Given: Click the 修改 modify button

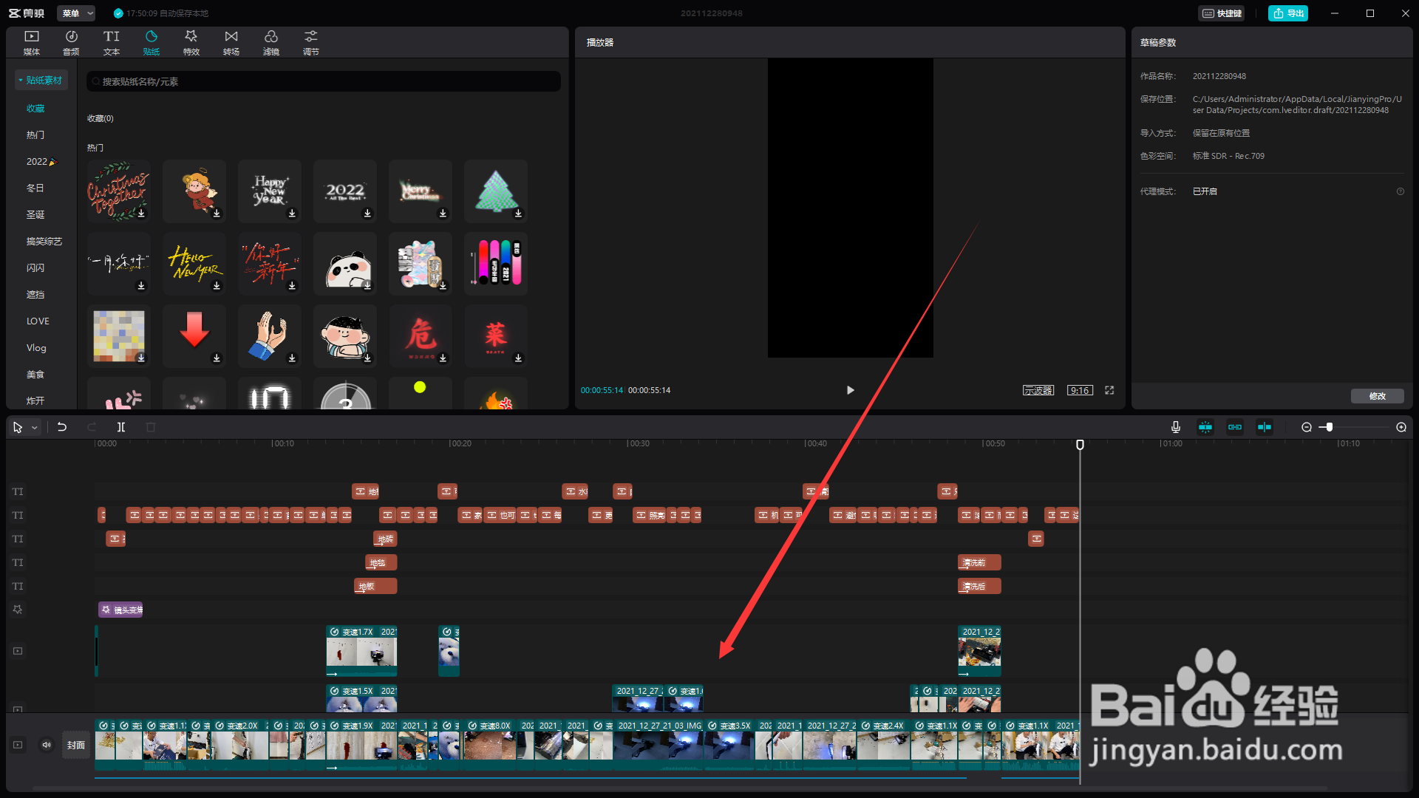Looking at the screenshot, I should pyautogui.click(x=1377, y=396).
